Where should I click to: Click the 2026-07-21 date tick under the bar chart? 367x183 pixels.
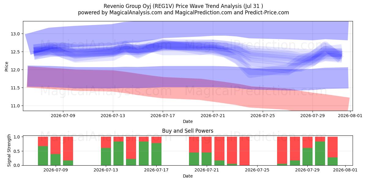pos(207,170)
